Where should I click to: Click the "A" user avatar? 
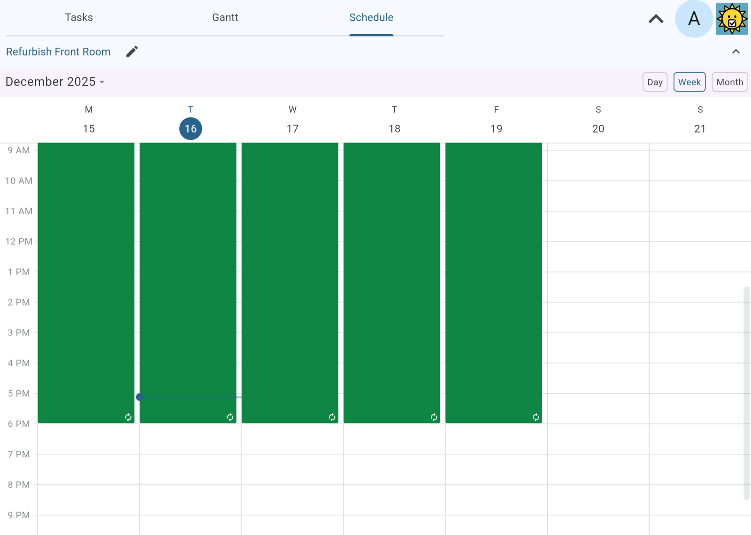[x=693, y=19]
